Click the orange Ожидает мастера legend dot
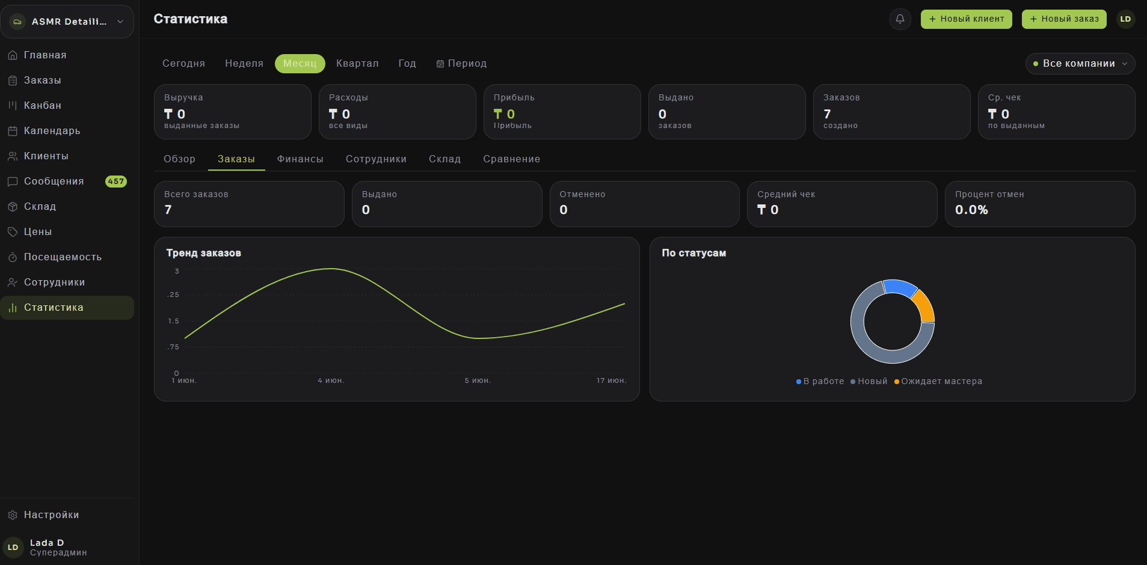Screen dimensions: 1147x565 point(897,382)
